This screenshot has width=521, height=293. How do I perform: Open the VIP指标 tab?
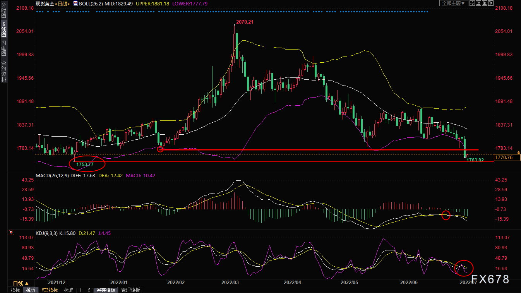click(50, 290)
